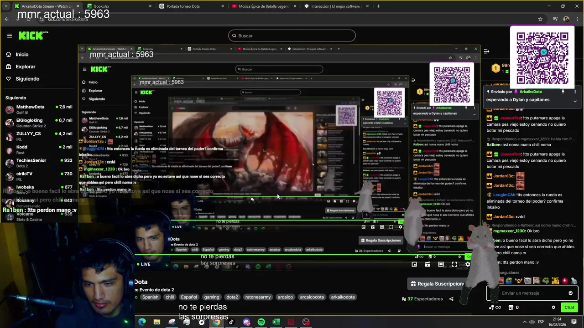Open channel points store icon

click(x=511, y=307)
